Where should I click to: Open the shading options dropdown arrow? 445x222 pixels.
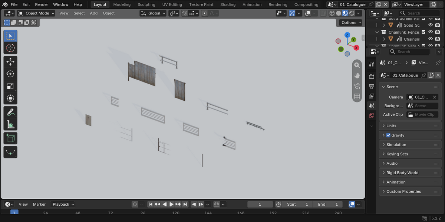[359, 13]
